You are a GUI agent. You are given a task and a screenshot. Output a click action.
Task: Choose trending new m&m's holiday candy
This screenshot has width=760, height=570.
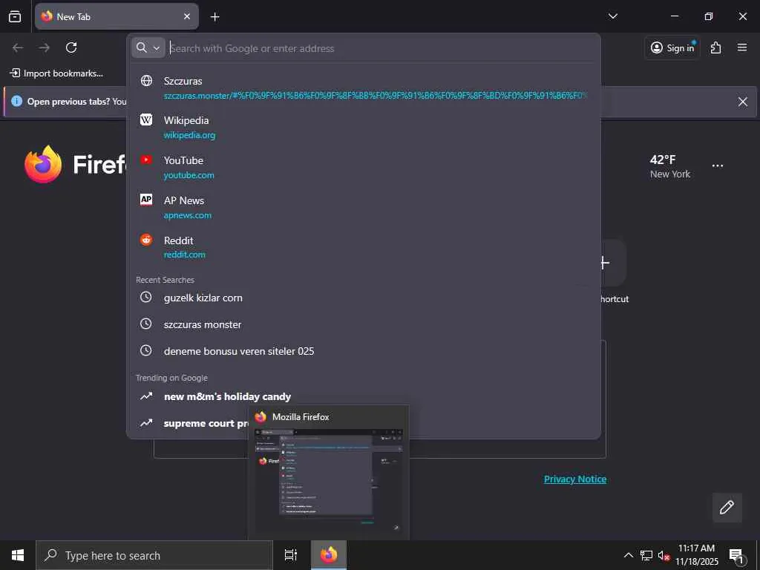[363, 396]
